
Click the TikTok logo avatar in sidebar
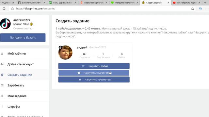pyautogui.click(x=5, y=24)
